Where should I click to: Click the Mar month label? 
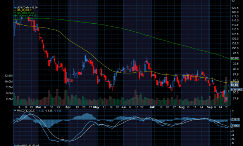click(38, 107)
